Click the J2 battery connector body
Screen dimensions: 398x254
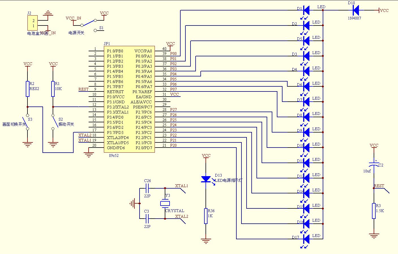pyautogui.click(x=33, y=23)
